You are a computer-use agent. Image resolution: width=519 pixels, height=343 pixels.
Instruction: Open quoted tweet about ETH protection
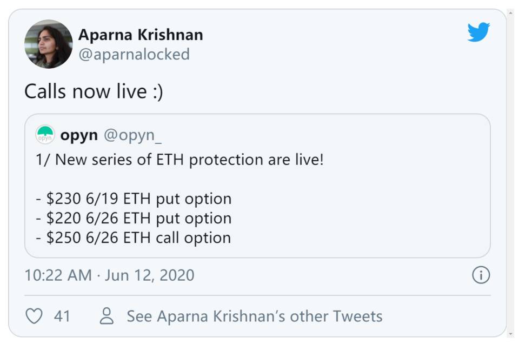(257, 186)
